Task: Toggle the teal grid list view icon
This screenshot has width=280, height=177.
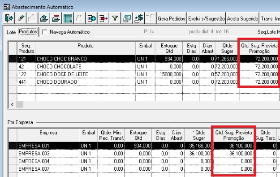Action: 68,18
